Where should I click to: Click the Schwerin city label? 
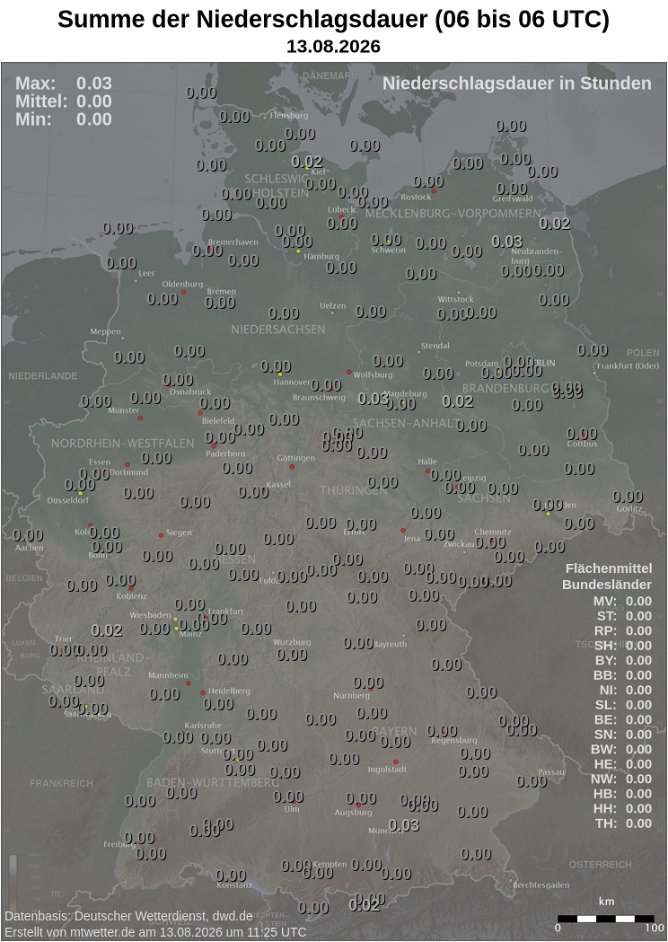click(389, 250)
